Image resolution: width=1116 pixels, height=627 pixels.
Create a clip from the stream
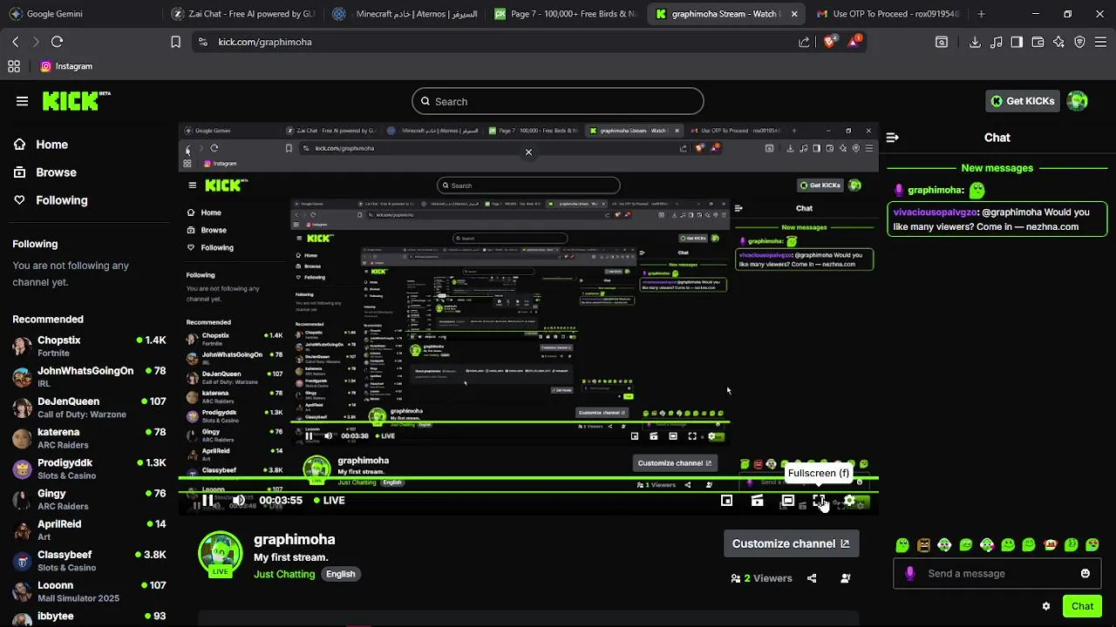coord(757,501)
